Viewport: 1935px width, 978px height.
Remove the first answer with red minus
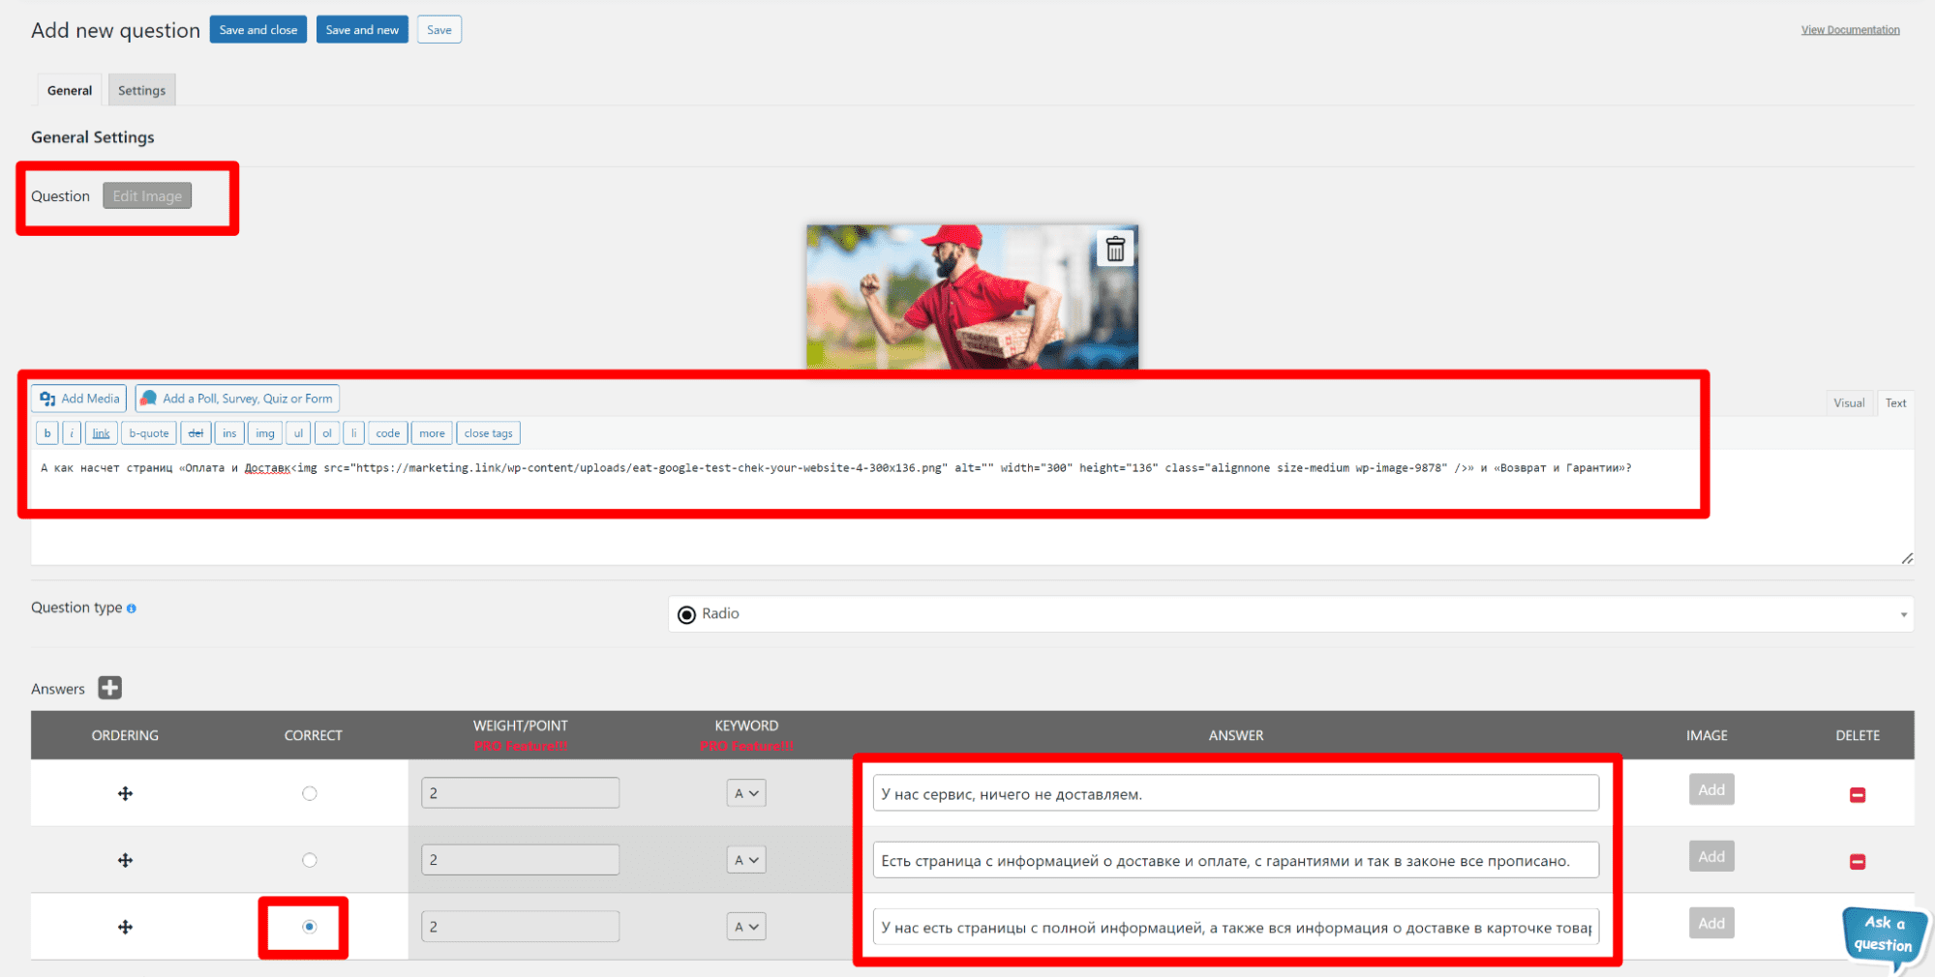[x=1857, y=794]
